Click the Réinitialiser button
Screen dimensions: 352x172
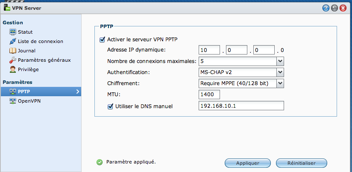click(x=302, y=163)
